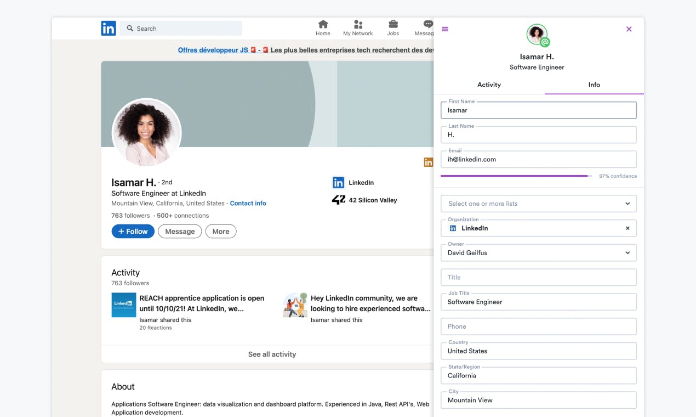Open the More button on profile

[221, 232]
